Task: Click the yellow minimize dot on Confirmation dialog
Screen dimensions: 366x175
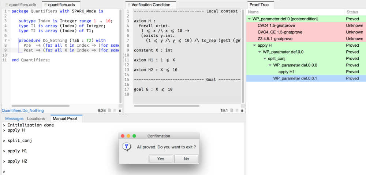Action: pos(128,136)
